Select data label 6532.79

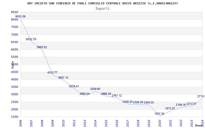pos(31,39)
